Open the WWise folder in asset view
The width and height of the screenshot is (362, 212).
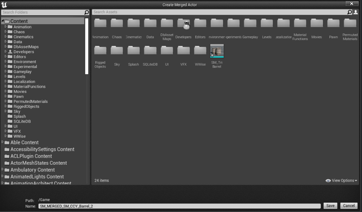[x=200, y=50]
